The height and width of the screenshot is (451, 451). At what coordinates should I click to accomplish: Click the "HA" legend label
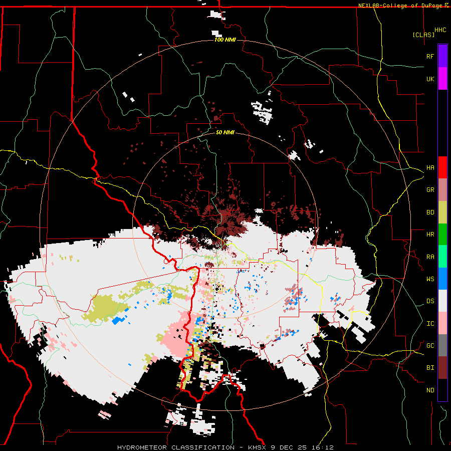coord(430,167)
